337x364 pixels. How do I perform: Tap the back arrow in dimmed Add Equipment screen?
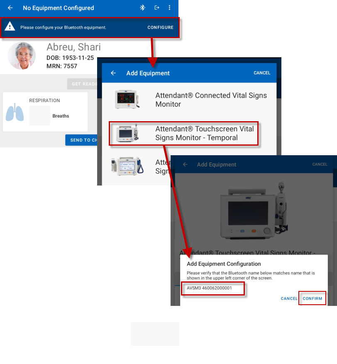186,164
